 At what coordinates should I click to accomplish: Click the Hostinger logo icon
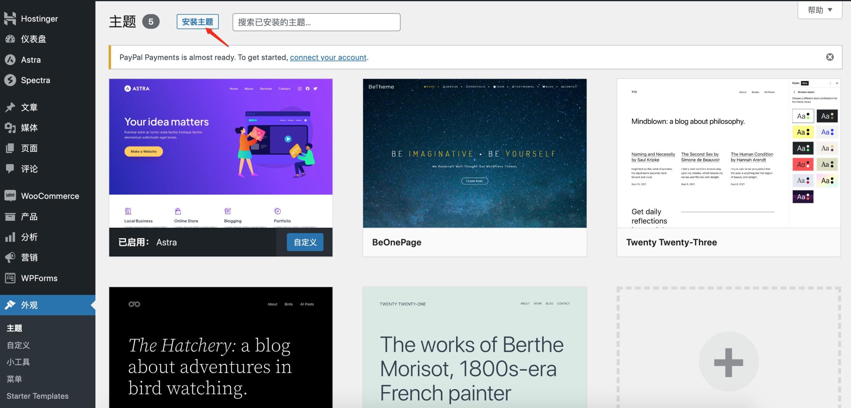coord(10,19)
